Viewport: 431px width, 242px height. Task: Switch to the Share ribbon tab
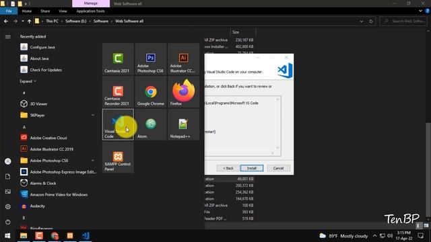tap(45, 11)
